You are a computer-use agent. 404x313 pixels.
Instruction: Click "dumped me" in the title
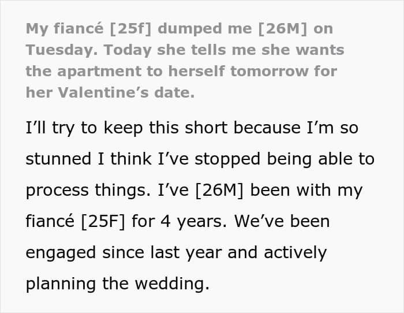204,29
